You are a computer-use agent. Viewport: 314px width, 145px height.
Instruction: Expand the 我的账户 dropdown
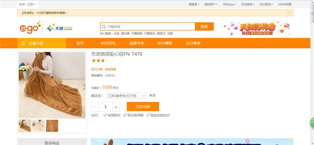[211, 4]
